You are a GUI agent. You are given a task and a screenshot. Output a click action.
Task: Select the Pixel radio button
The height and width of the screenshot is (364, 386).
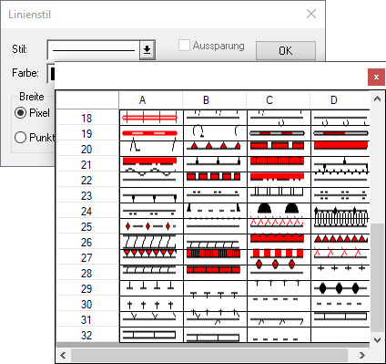[x=20, y=113]
